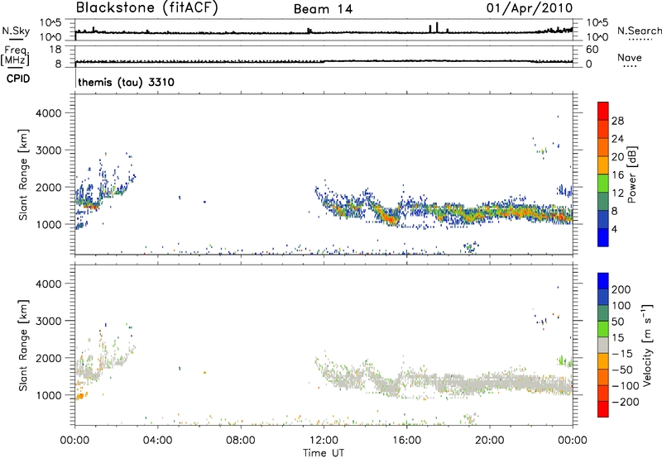This screenshot has height=458, width=662.
Task: Click the '2000' tick of power panel
Action: pyautogui.click(x=49, y=187)
